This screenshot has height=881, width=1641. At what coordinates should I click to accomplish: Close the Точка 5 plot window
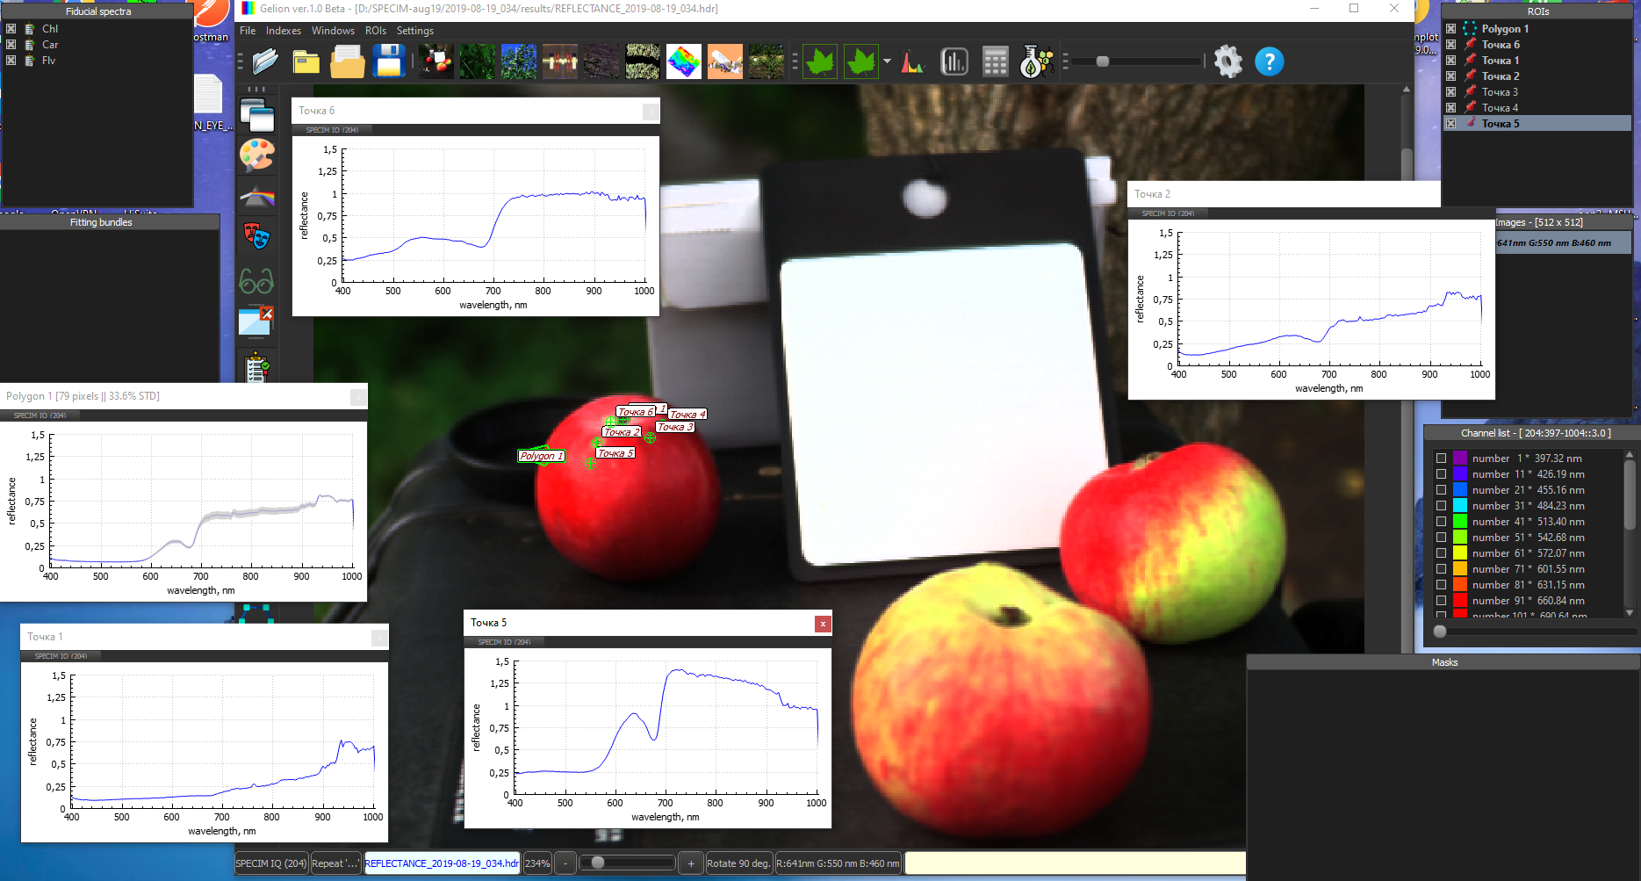[x=823, y=624]
